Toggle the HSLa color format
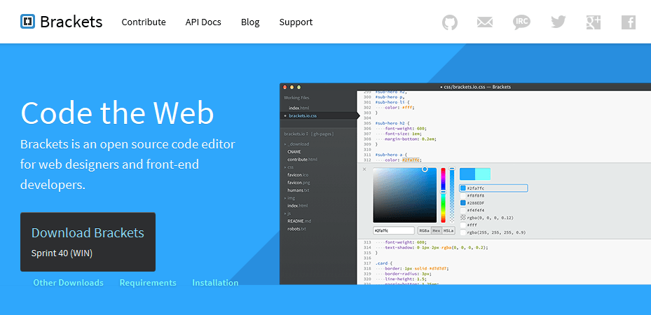This screenshot has height=315, width=651. pos(448,230)
